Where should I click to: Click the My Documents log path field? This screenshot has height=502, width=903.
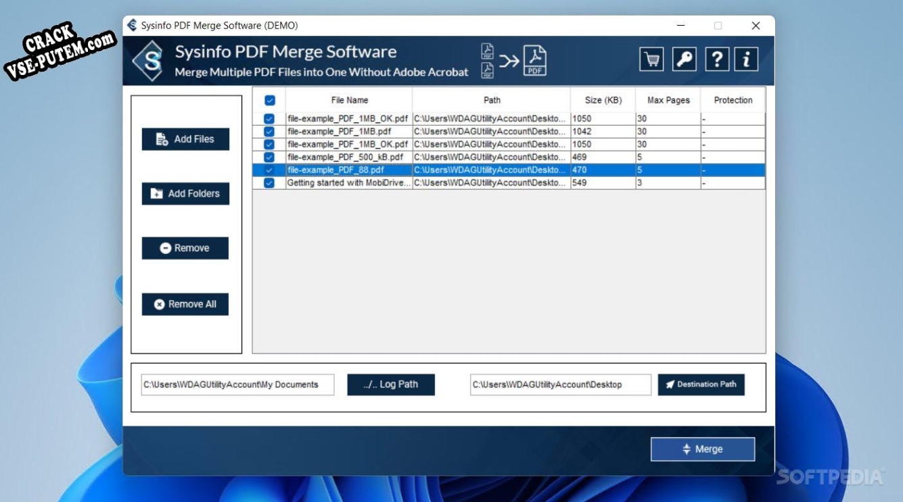237,384
